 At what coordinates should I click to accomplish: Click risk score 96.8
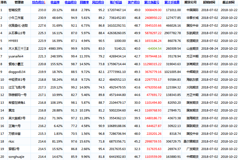coord(101,134)
